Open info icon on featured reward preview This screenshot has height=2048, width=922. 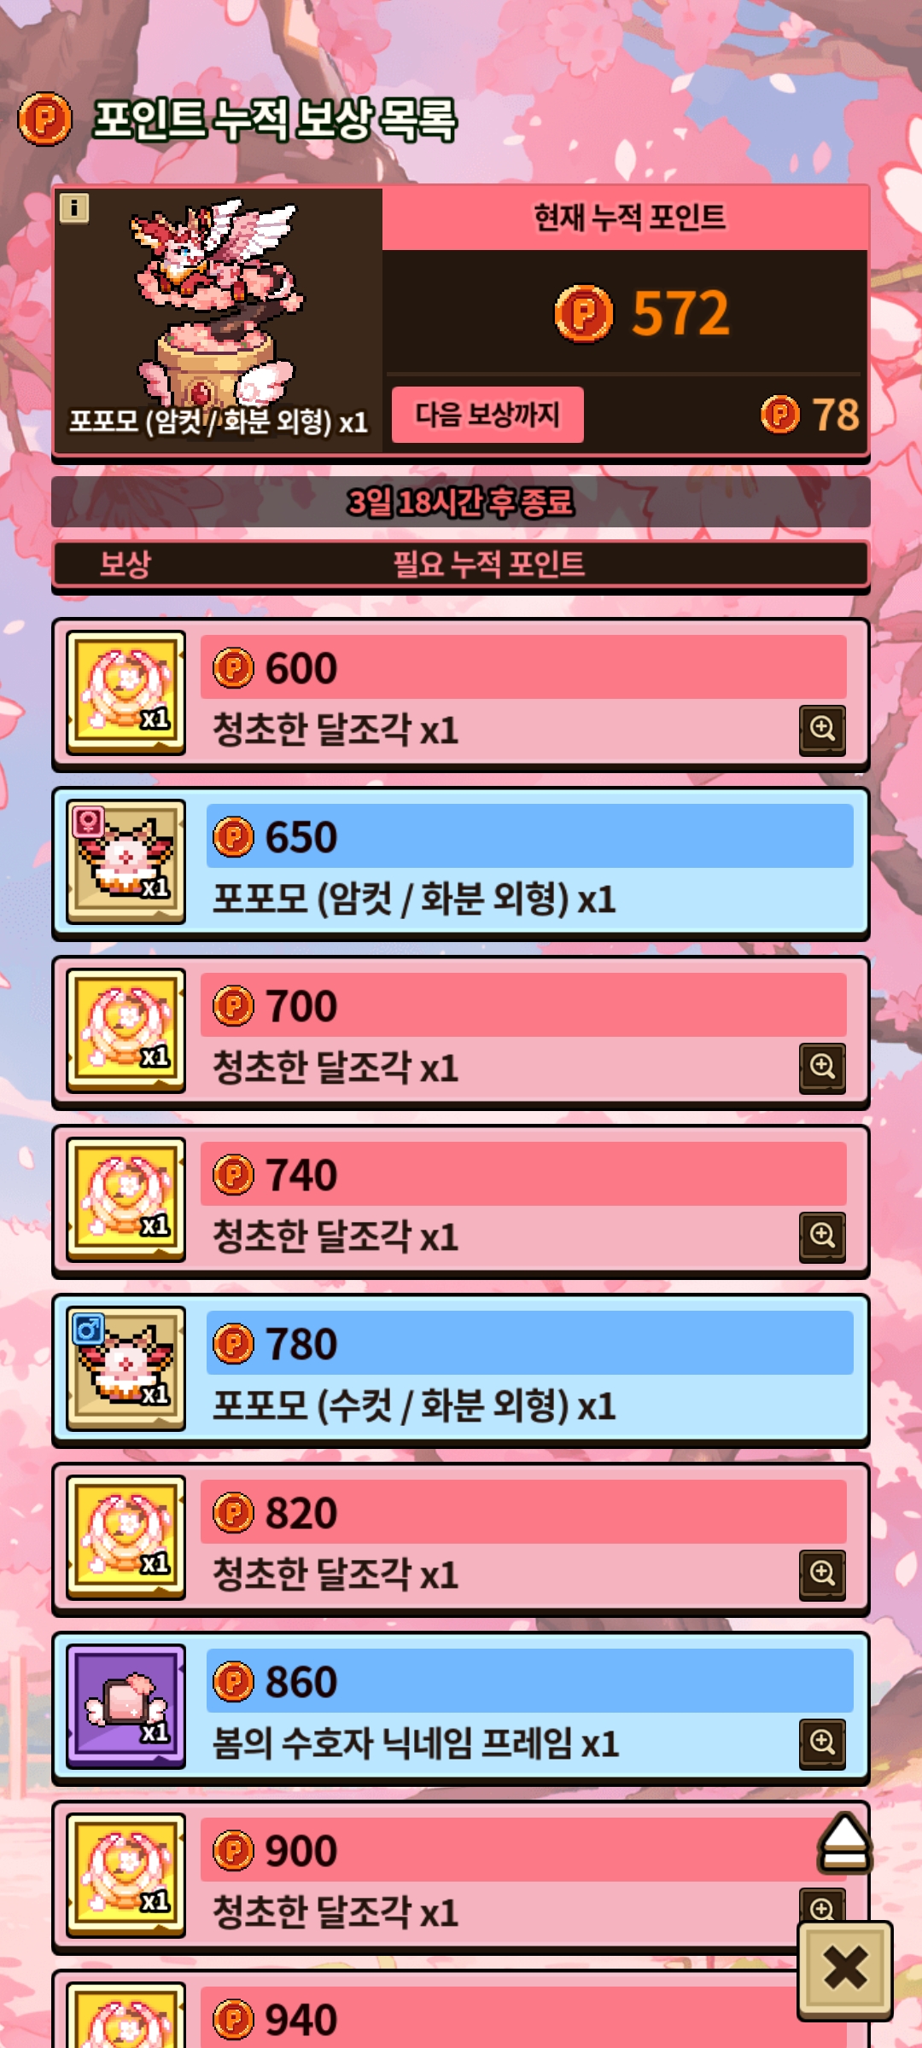tap(74, 207)
